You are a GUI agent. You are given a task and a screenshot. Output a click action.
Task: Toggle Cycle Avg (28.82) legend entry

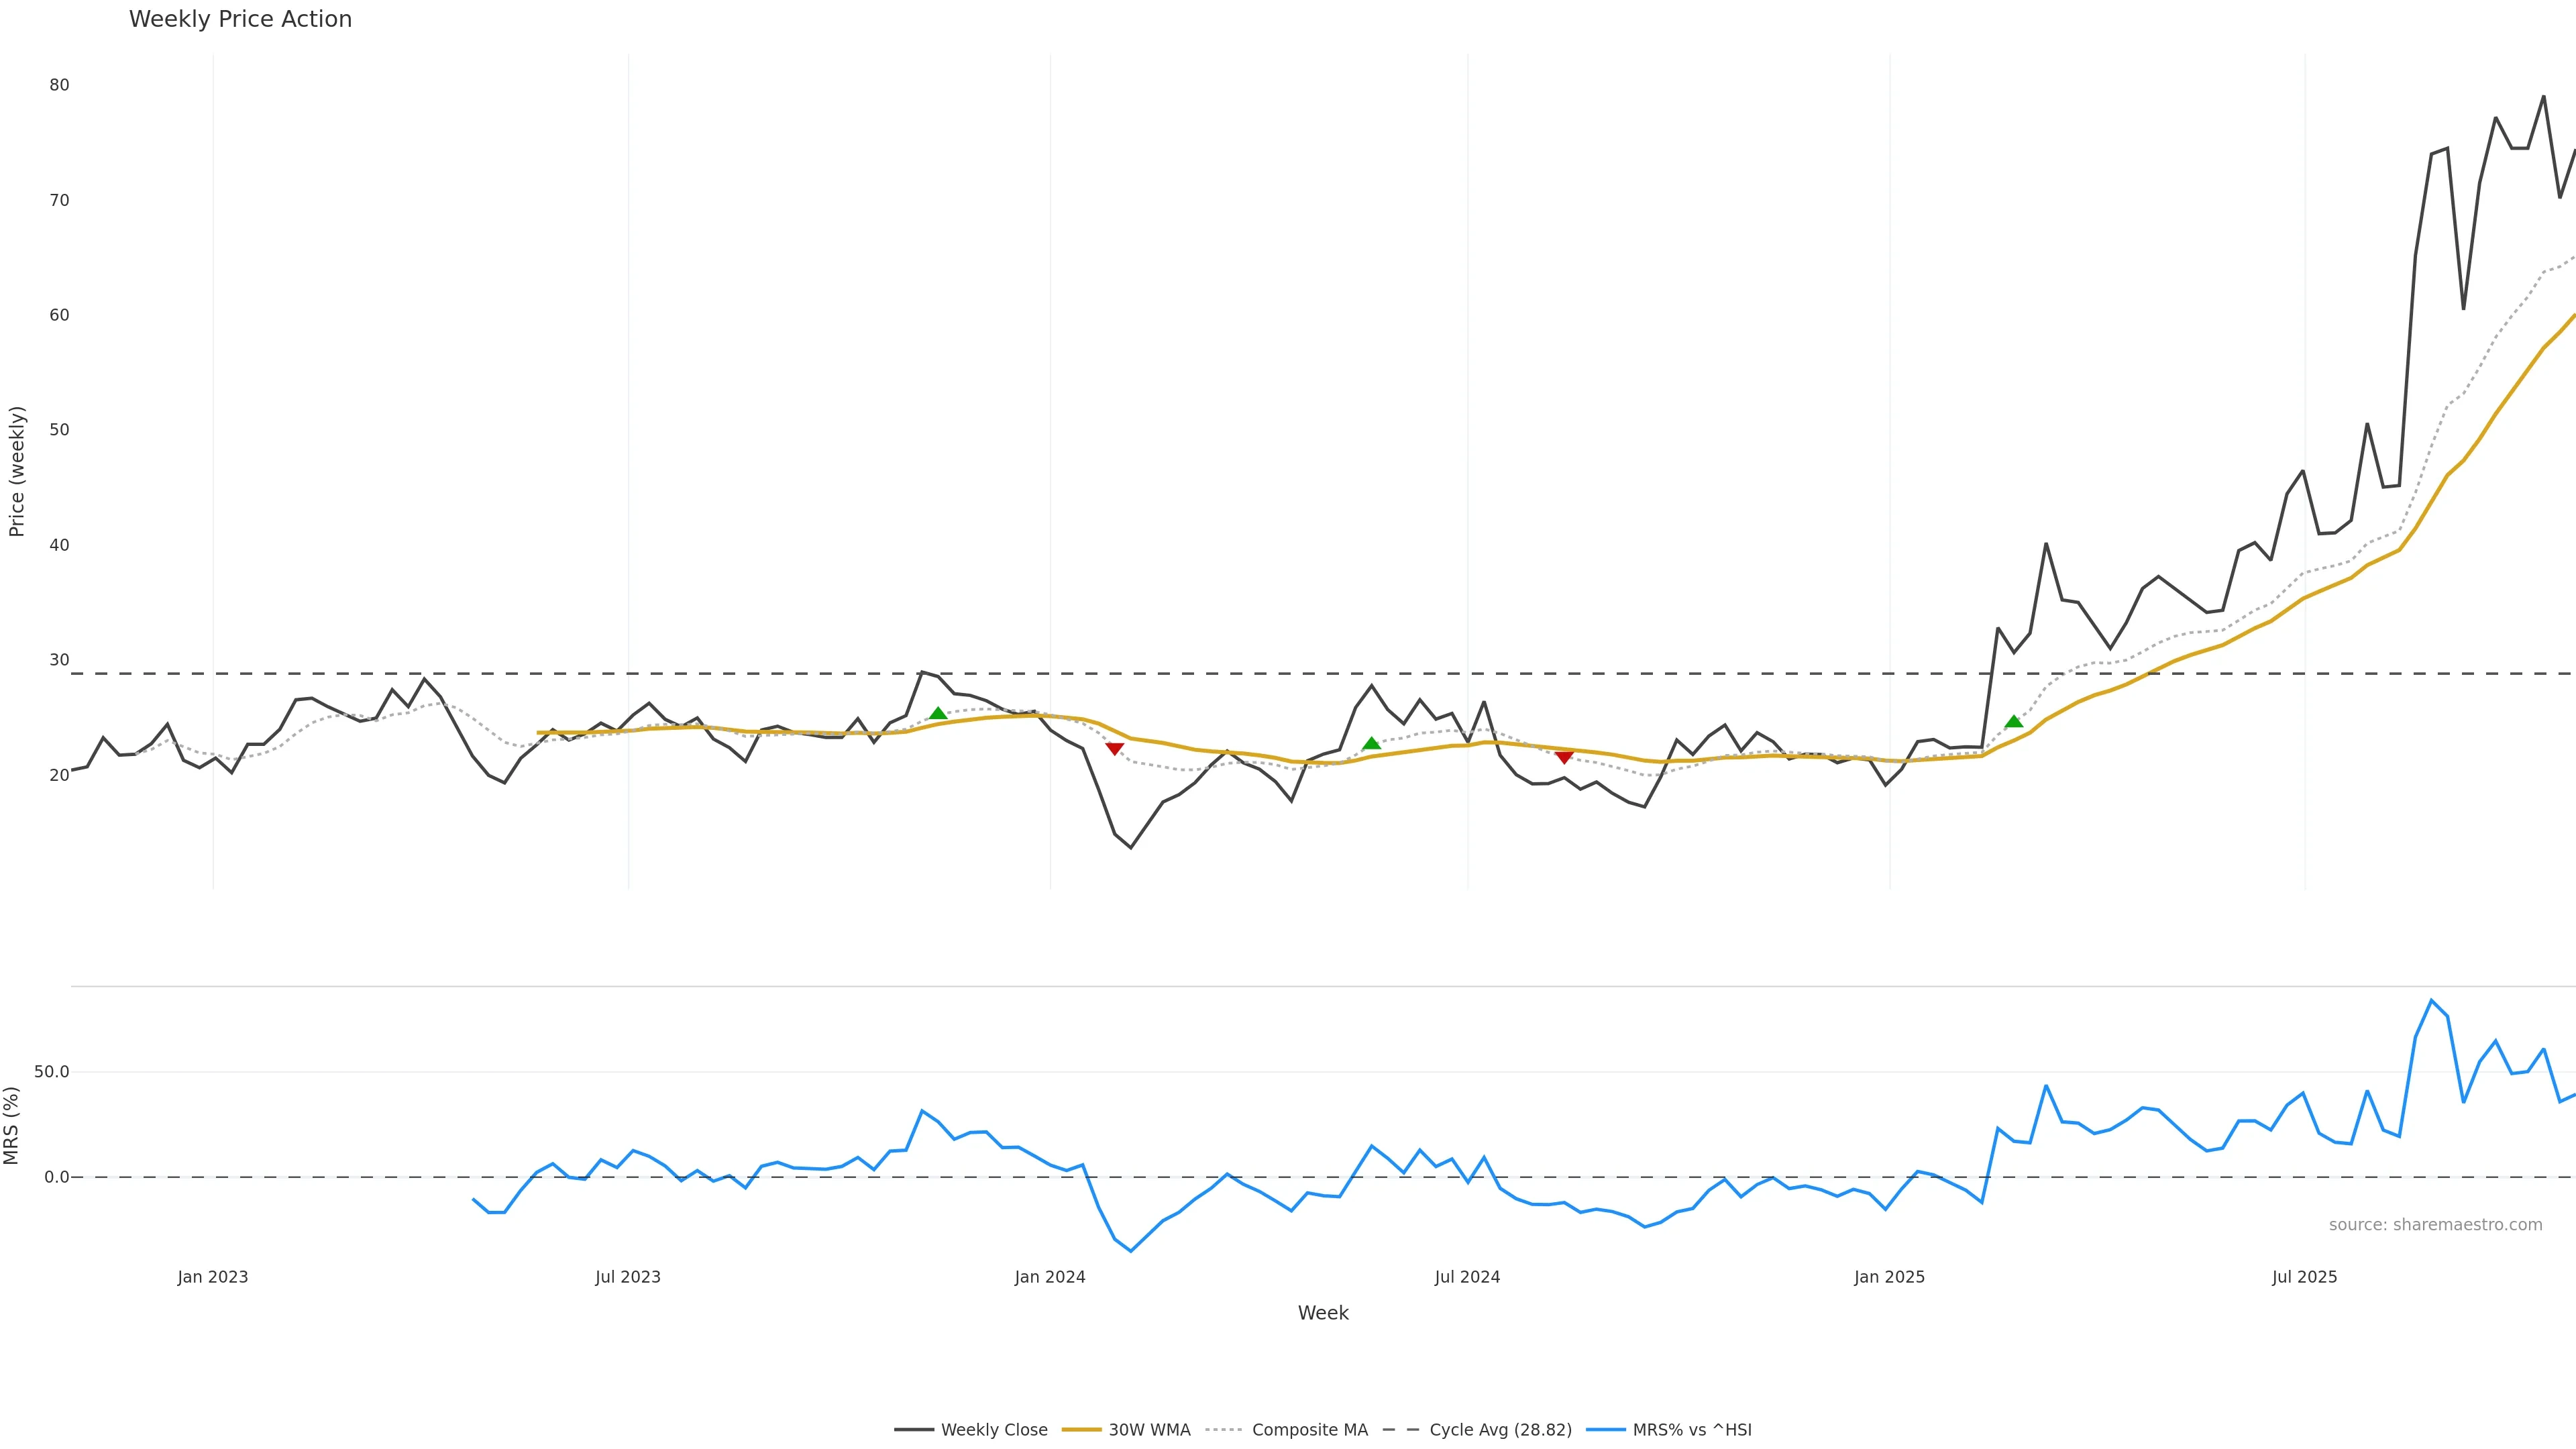(1500, 1430)
